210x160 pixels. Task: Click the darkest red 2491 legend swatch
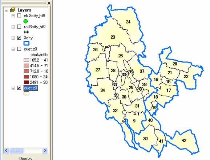[27, 82]
